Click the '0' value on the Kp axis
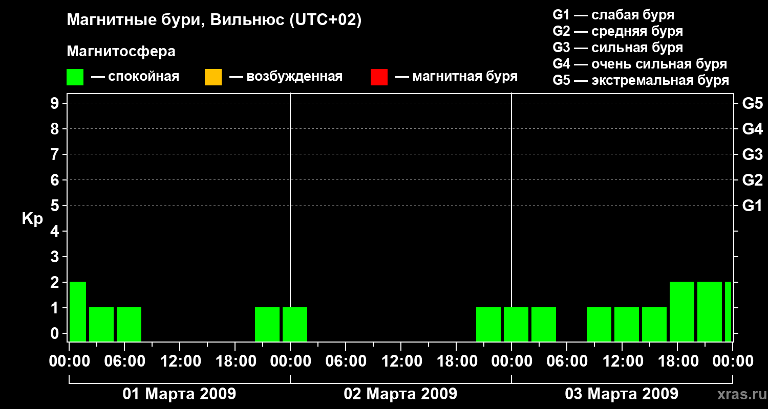Viewport: 768px width, 409px height. tap(56, 333)
